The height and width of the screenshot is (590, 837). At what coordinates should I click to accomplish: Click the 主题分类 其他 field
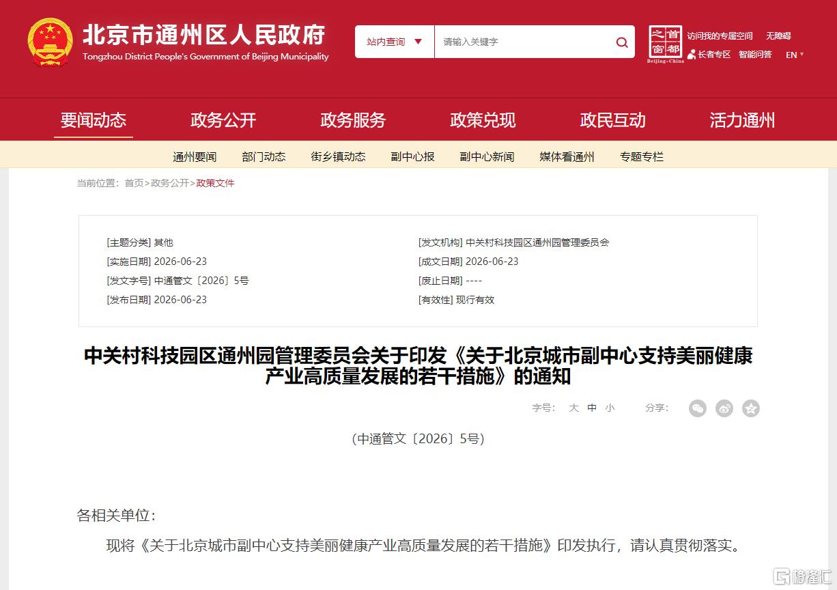click(x=140, y=242)
